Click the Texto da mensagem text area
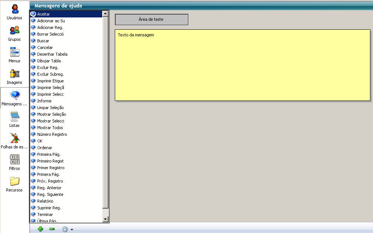 pyautogui.click(x=242, y=65)
